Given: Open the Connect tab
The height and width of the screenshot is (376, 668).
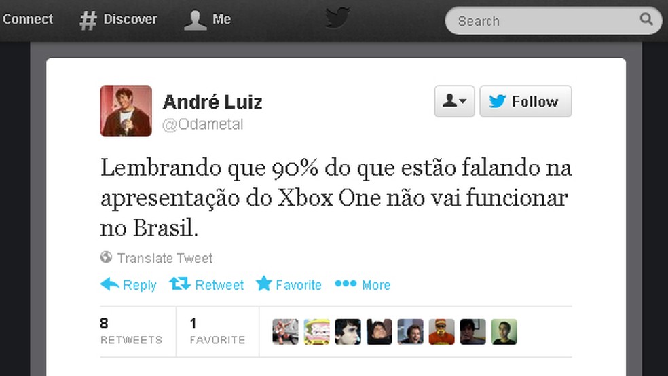Looking at the screenshot, I should click(27, 19).
